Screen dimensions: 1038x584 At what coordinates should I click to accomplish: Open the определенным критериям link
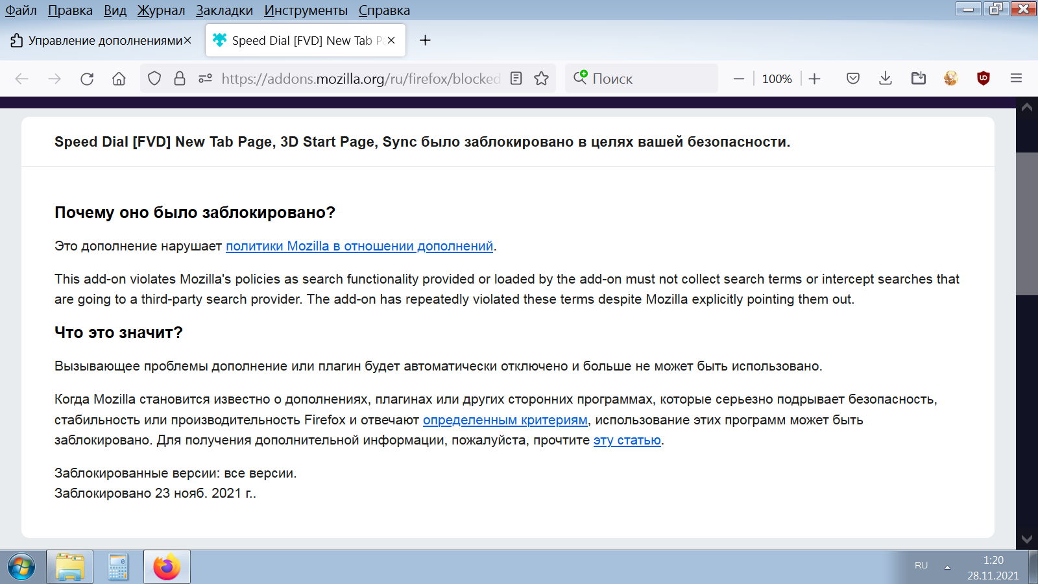(x=505, y=420)
